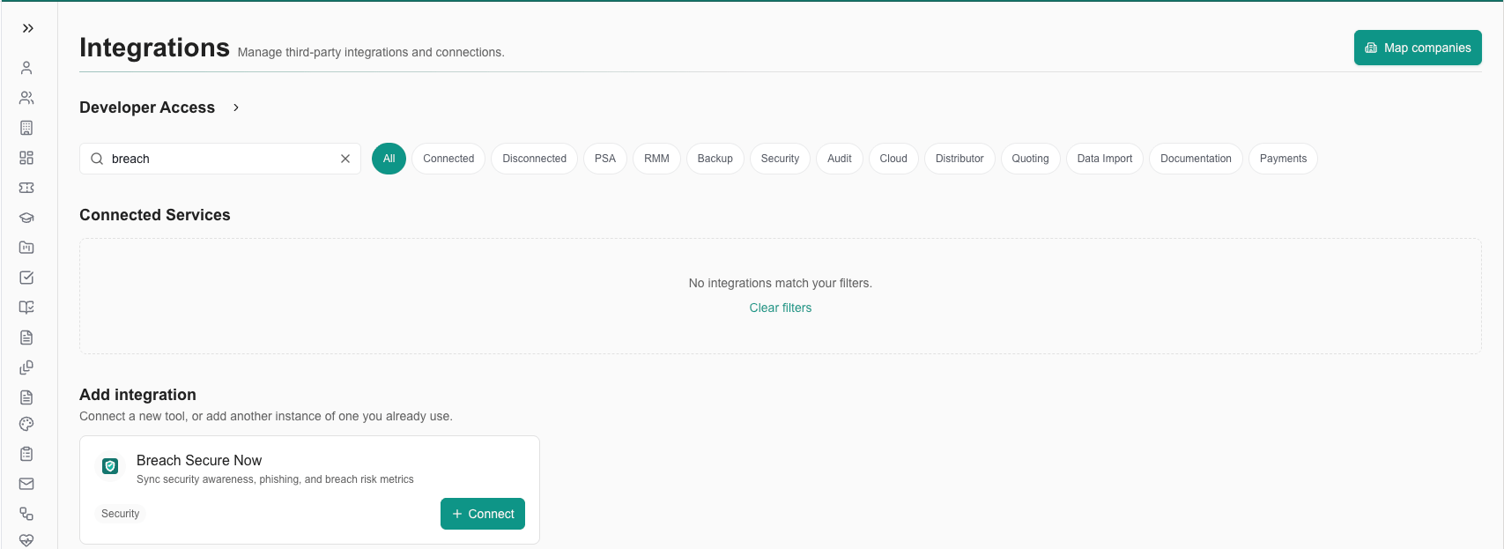Open the open-book with check sidebar icon
Viewport: 1504px width, 549px height.
tap(26, 308)
